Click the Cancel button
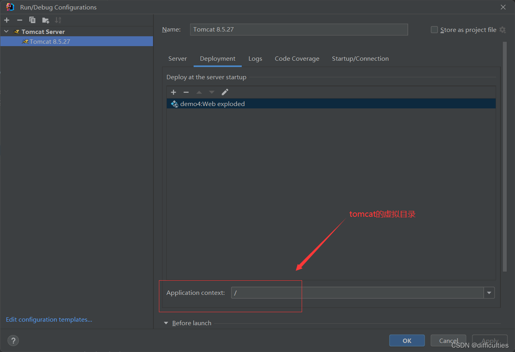 [448, 341]
